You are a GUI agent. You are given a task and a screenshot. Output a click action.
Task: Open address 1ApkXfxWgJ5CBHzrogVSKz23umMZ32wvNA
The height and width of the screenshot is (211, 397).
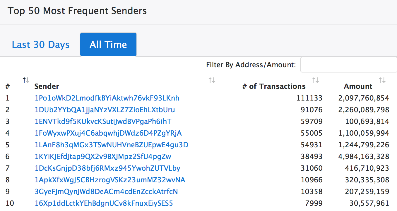tap(110, 180)
